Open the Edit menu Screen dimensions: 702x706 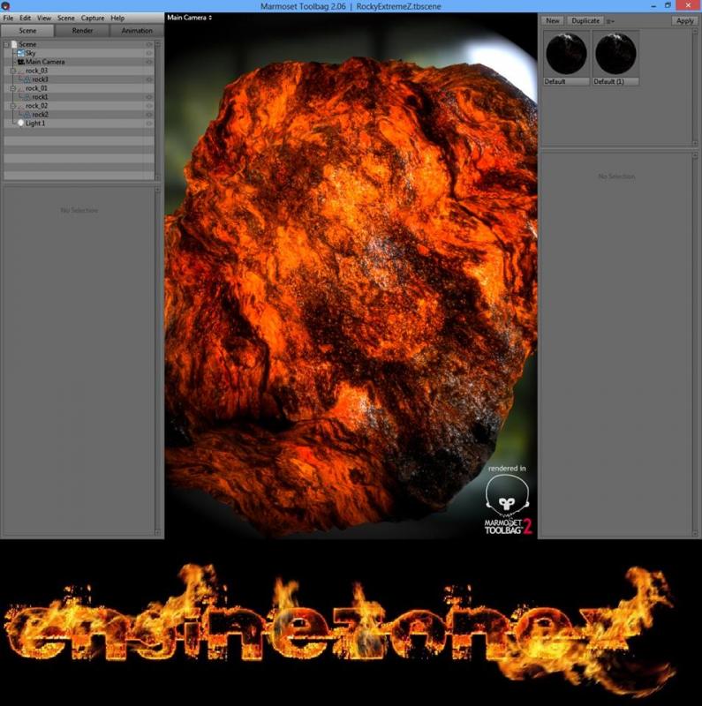[x=26, y=18]
